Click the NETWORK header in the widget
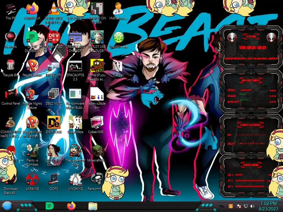This screenshot has height=212, width=283. (251, 125)
